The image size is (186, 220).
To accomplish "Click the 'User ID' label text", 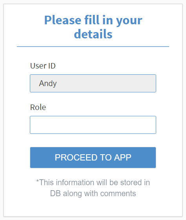I will click(x=43, y=66).
